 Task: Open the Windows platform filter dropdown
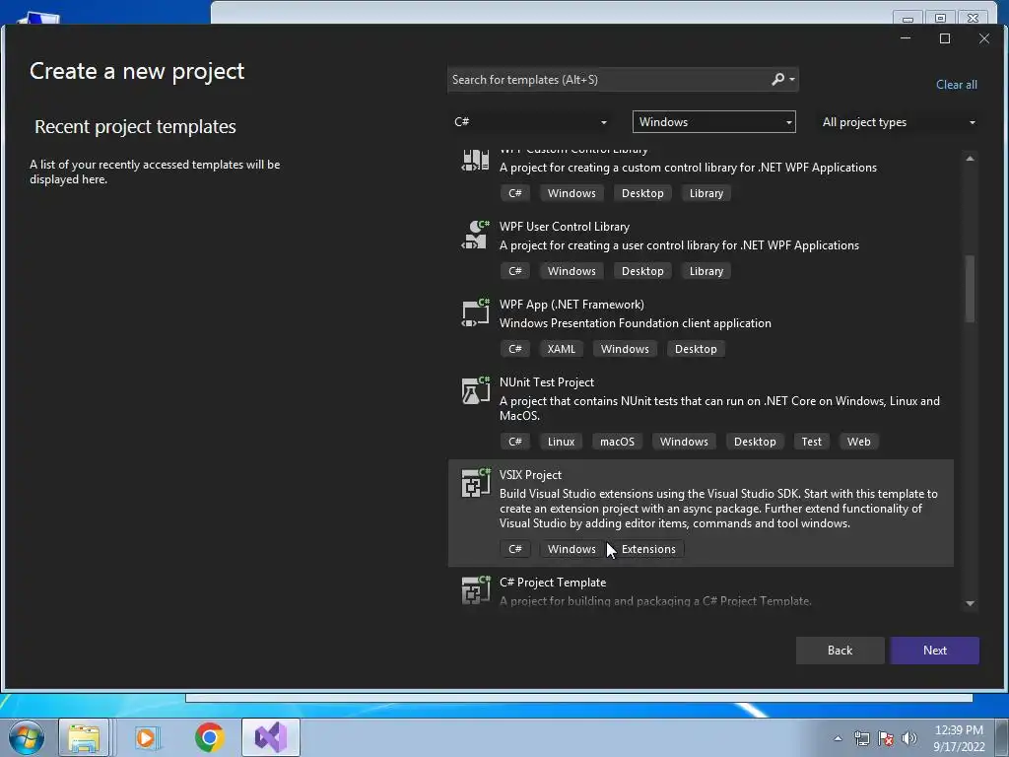(714, 121)
